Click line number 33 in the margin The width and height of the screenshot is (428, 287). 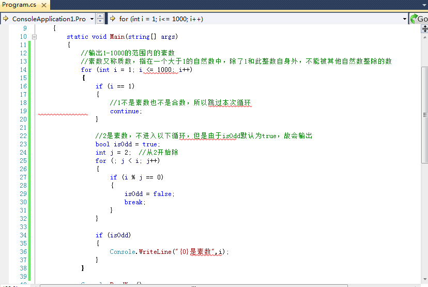pos(23,227)
